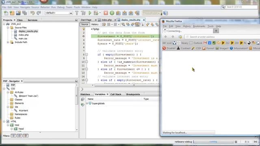Click the running progress bar in status bar

click(213, 142)
